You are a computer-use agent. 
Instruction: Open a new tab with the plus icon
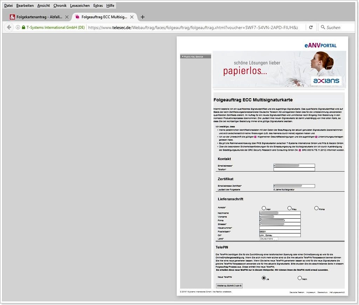pos(142,17)
